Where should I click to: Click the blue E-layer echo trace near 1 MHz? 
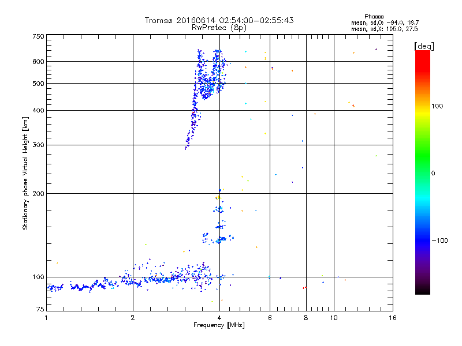[55, 288]
